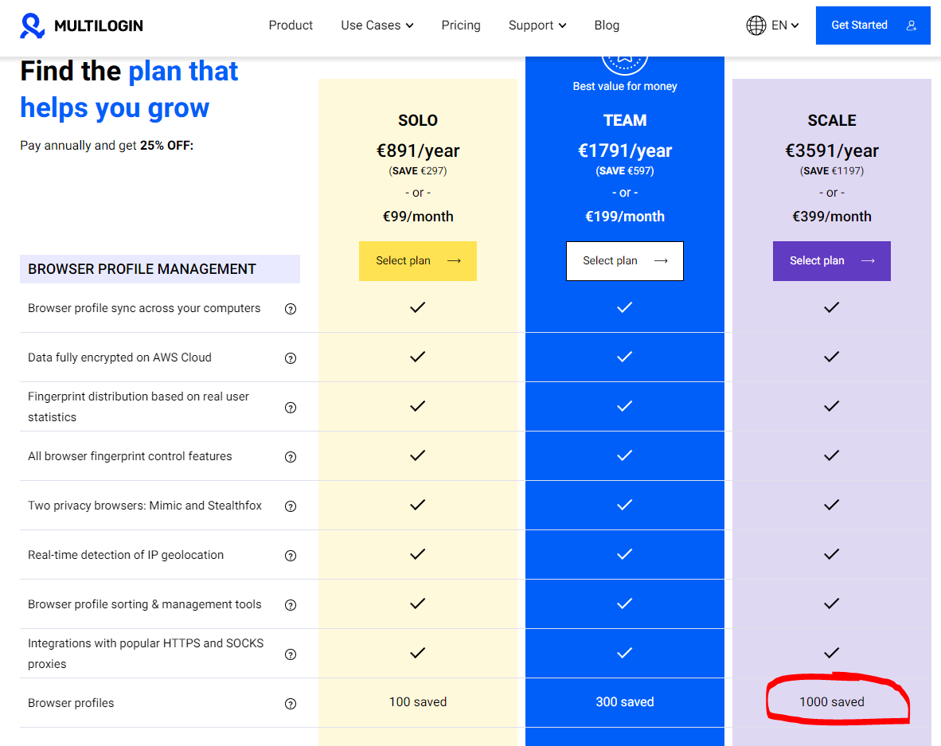
Task: Open the Blog link in navigation
Action: [x=607, y=25]
